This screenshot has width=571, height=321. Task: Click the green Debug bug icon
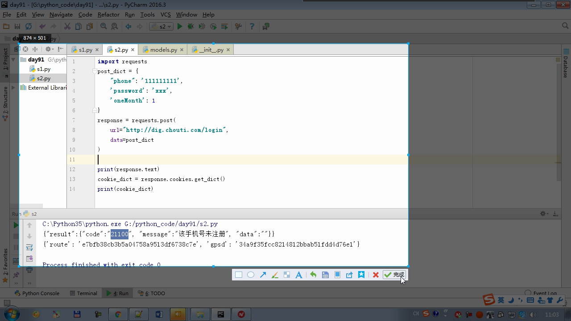[x=191, y=26]
